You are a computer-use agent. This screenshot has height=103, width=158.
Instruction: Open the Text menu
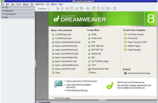coord(32,4)
